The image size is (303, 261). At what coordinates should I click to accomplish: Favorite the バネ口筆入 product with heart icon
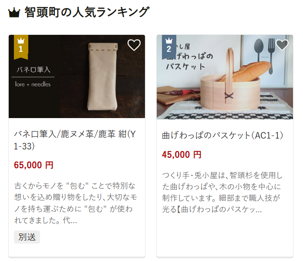point(134,45)
